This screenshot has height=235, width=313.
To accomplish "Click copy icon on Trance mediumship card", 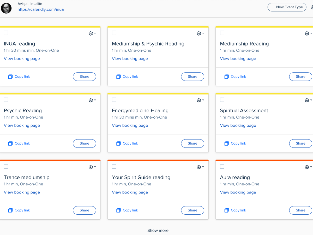I will click(10, 210).
